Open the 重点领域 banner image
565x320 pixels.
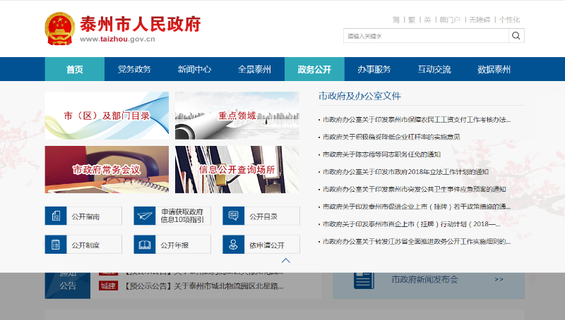[x=237, y=116]
